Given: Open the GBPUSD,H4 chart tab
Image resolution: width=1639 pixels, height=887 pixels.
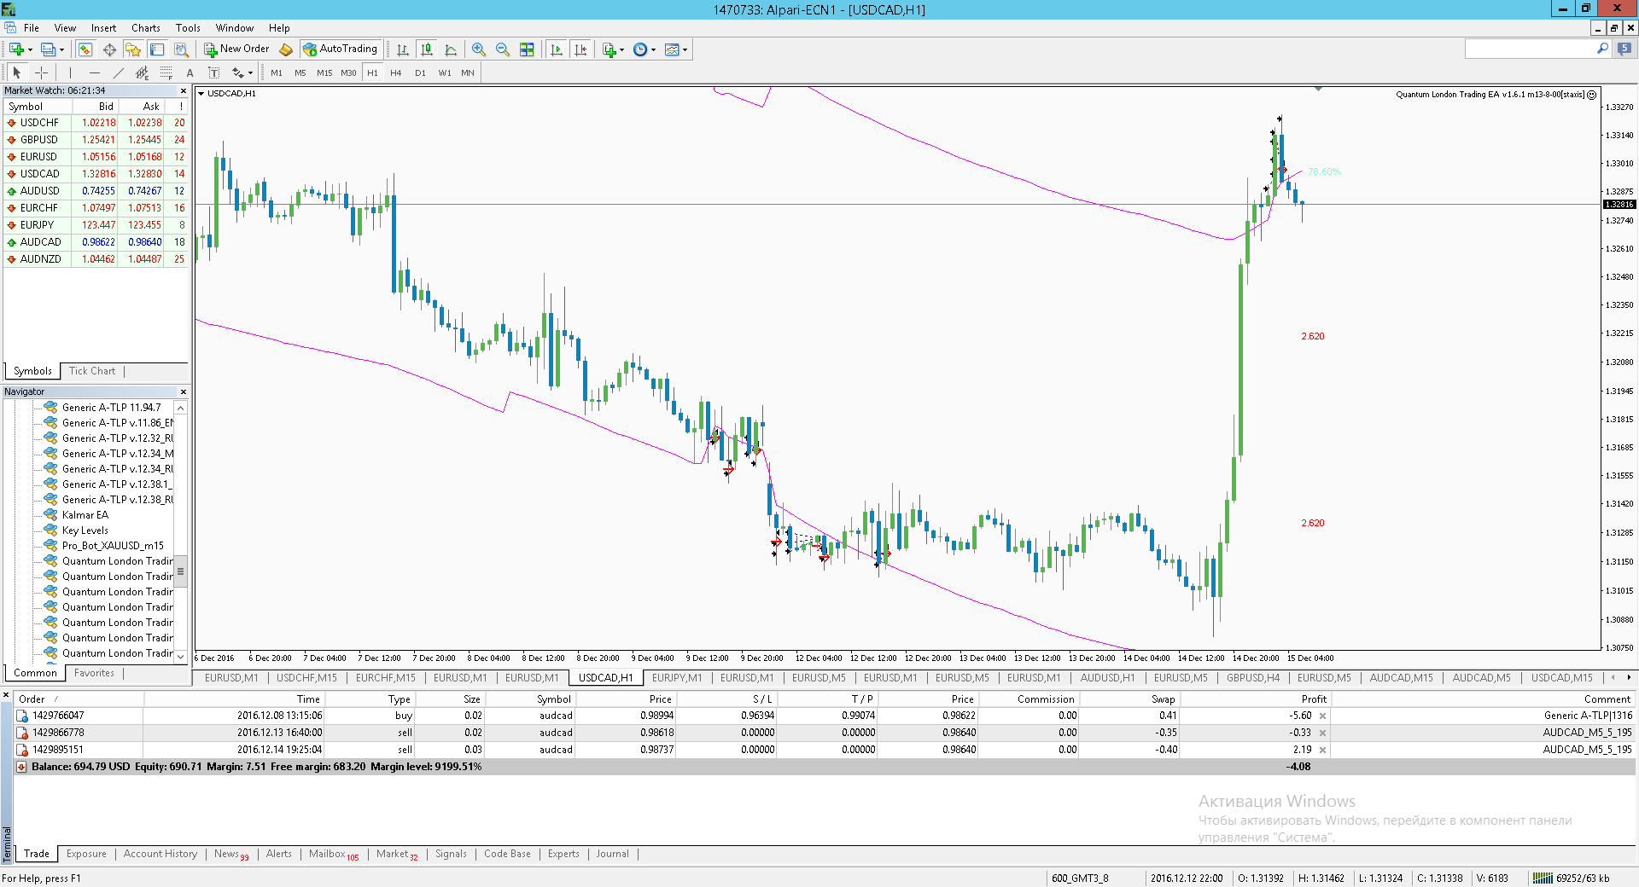Looking at the screenshot, I should pos(1253,678).
